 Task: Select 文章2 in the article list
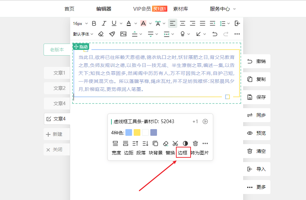(59, 88)
